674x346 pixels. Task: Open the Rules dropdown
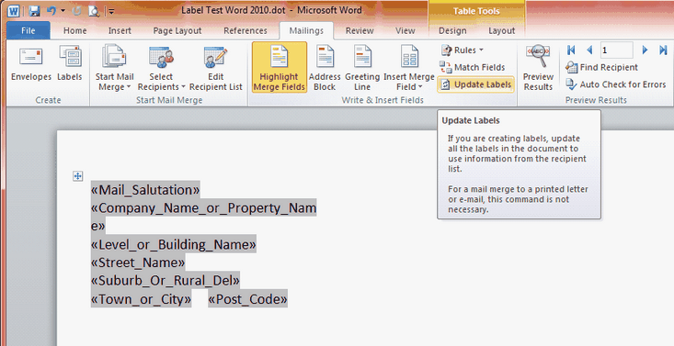pyautogui.click(x=463, y=50)
